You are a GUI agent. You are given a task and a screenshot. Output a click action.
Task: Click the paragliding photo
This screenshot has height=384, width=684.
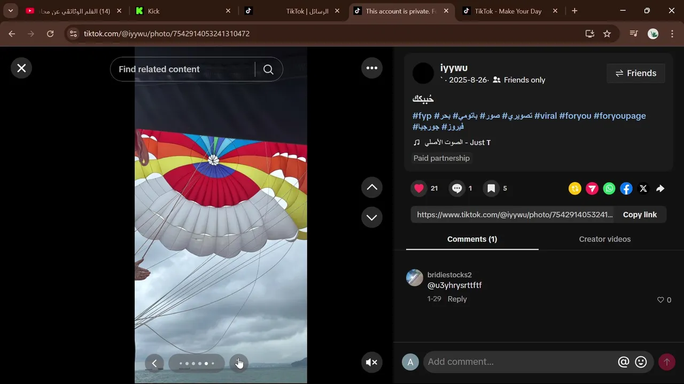221,215
